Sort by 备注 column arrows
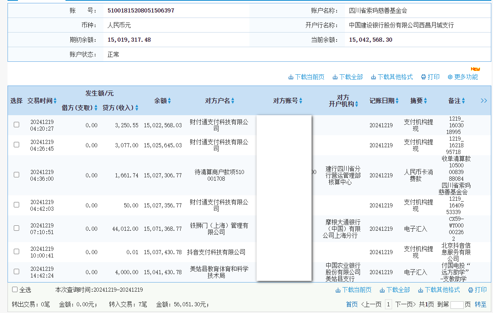493x313 pixels. pos(463,101)
